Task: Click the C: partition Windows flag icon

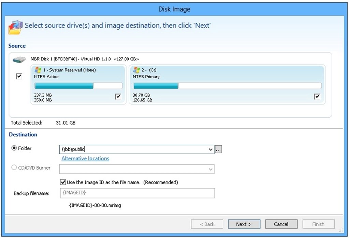Action: [x=136, y=70]
